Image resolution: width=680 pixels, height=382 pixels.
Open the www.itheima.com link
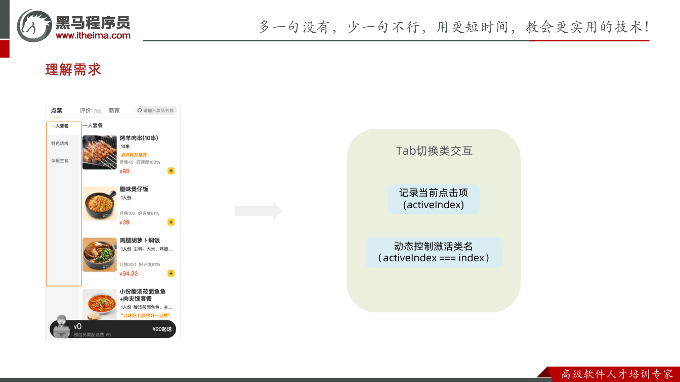(93, 35)
